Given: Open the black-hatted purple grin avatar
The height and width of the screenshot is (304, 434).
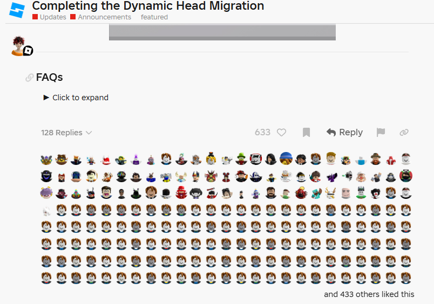Looking at the screenshot, I should (x=46, y=176).
